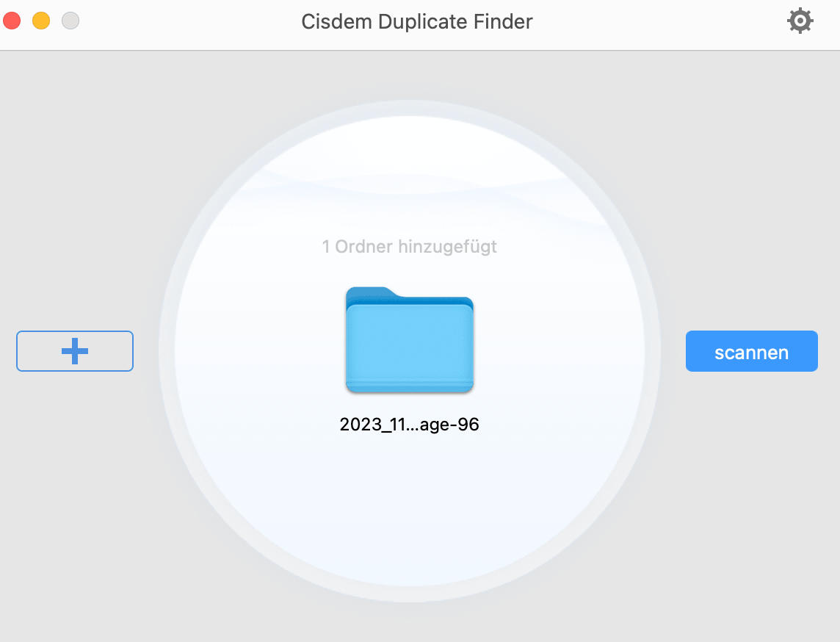Image resolution: width=840 pixels, height=642 pixels.
Task: Click the add-folder button outlined in blue
Action: 75,351
